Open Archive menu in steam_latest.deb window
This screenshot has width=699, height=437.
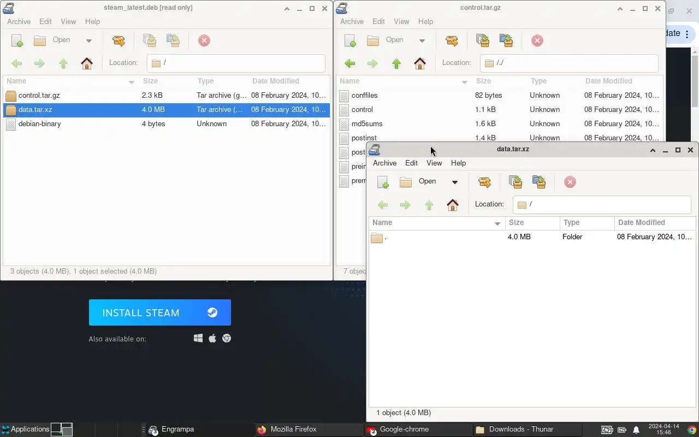click(x=19, y=21)
